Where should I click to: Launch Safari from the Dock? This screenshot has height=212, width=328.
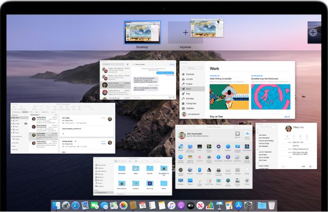coord(75,205)
